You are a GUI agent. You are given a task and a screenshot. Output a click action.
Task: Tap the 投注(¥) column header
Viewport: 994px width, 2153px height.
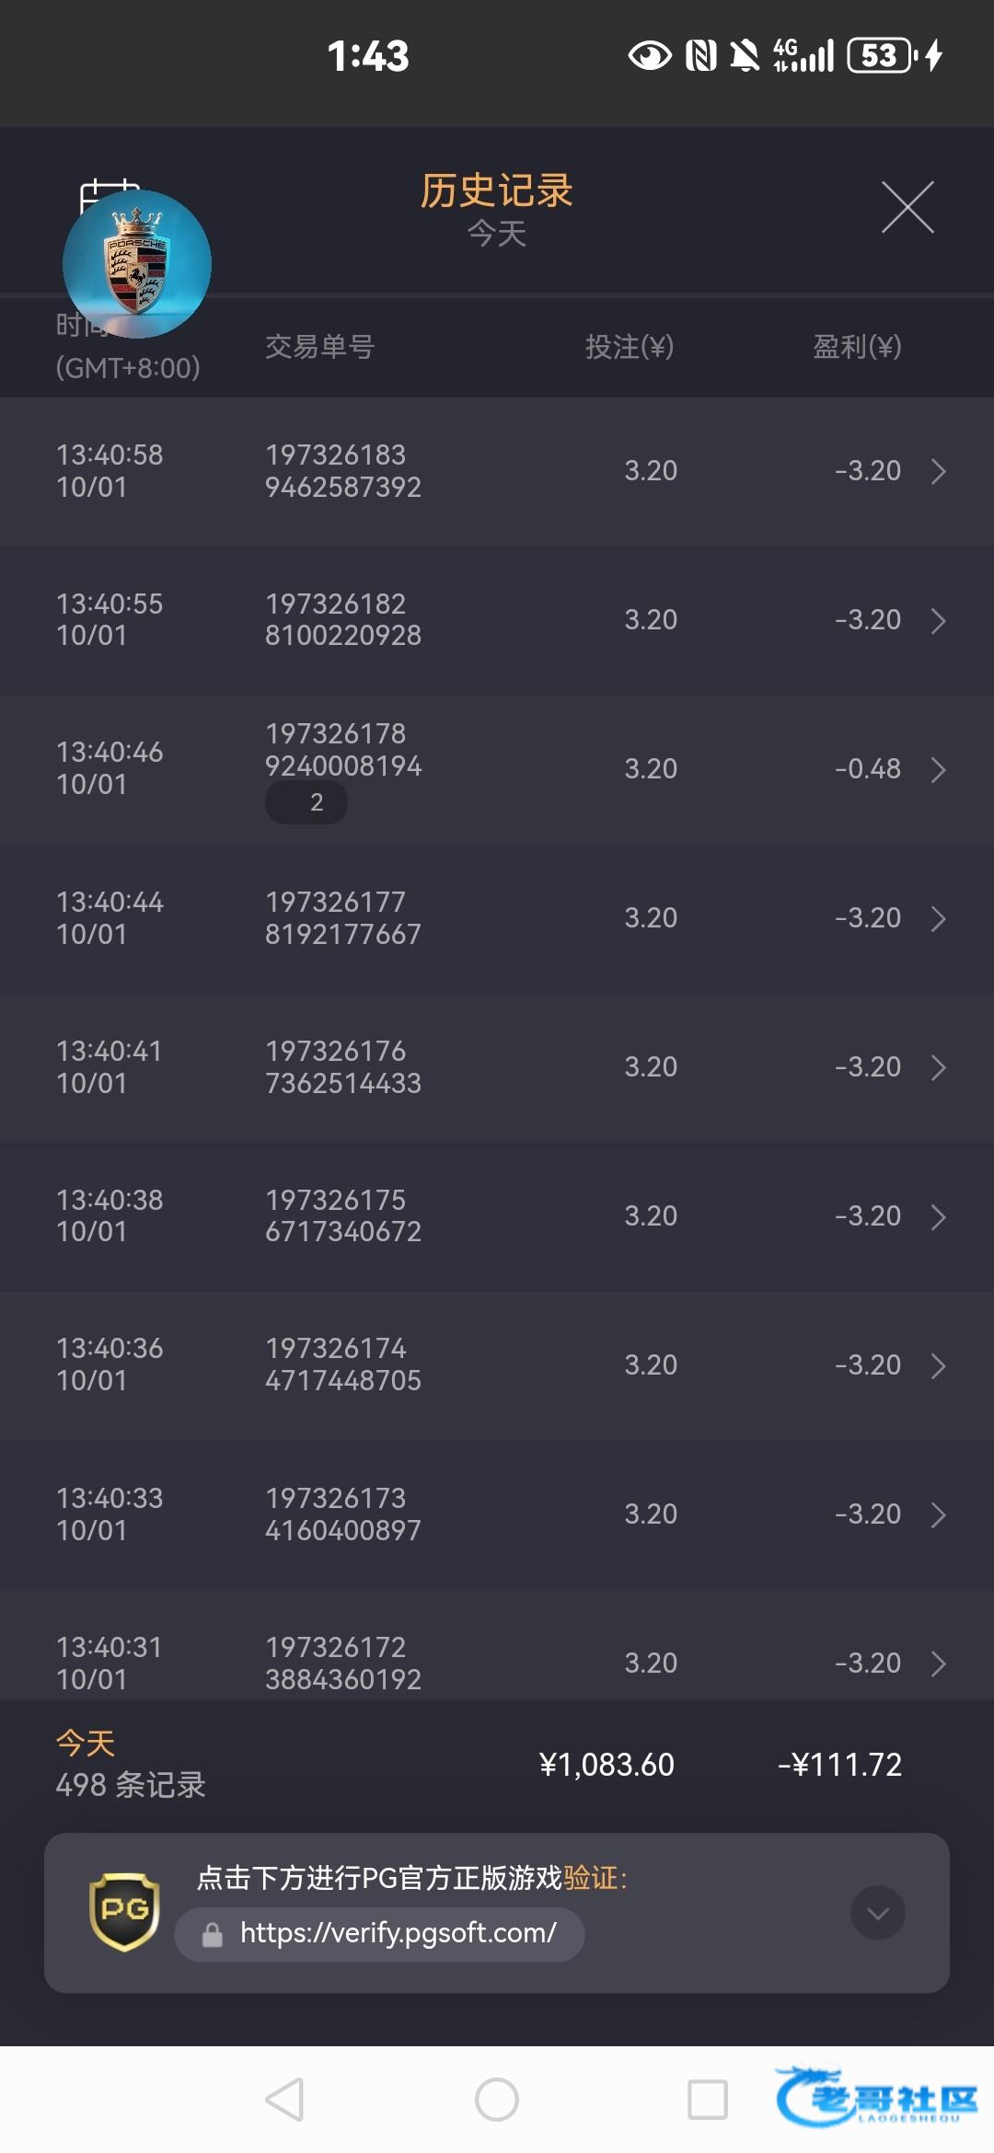[630, 347]
